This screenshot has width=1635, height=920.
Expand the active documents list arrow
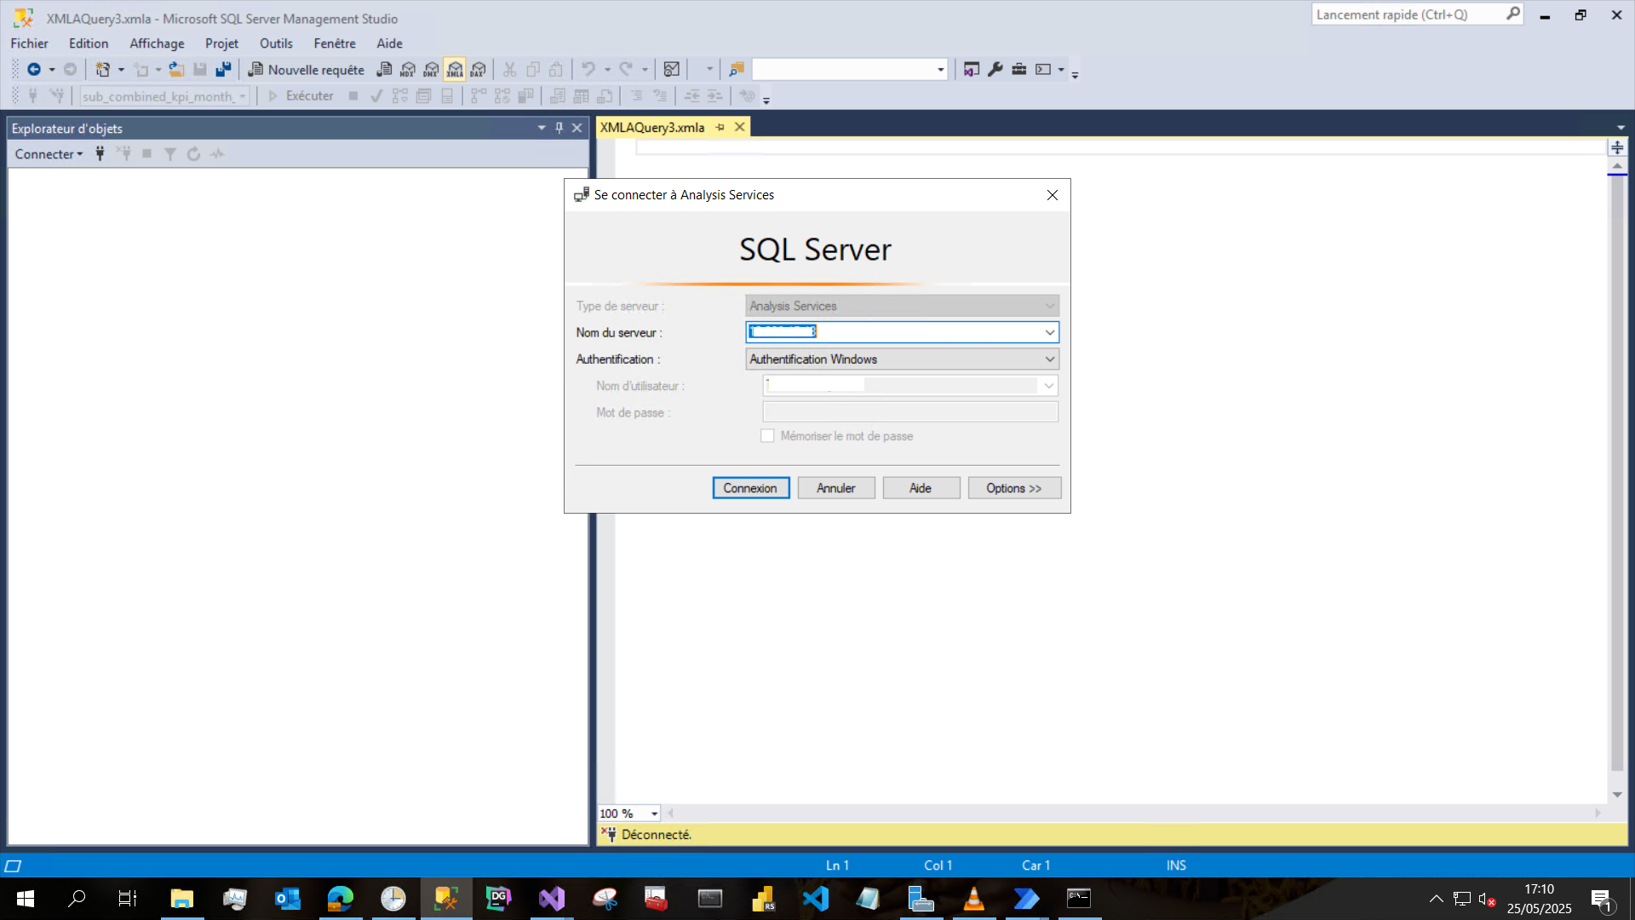[1621, 128]
